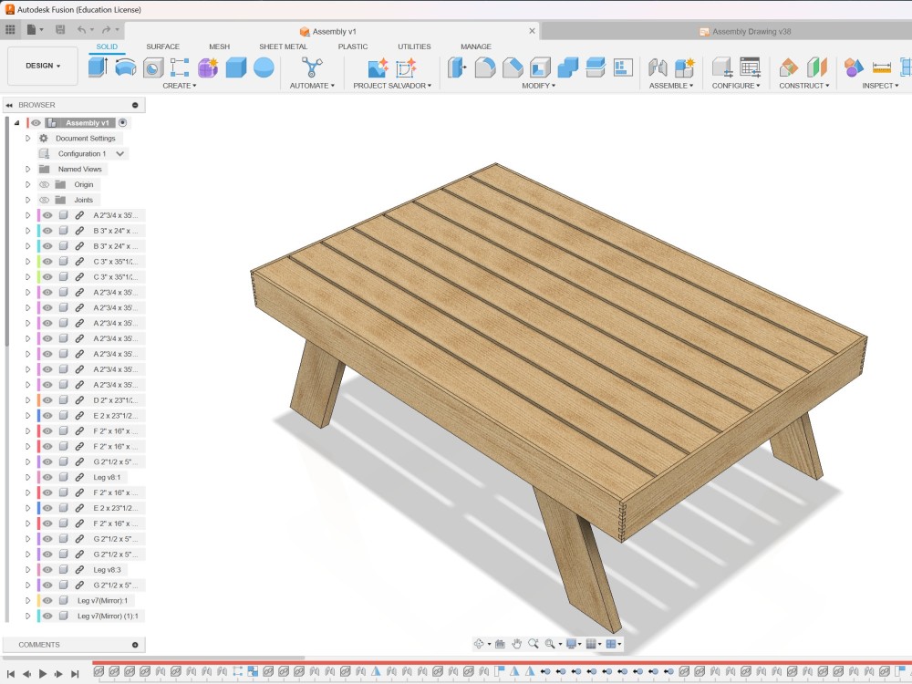Select the Shell tool icon

pyautogui.click(x=540, y=67)
